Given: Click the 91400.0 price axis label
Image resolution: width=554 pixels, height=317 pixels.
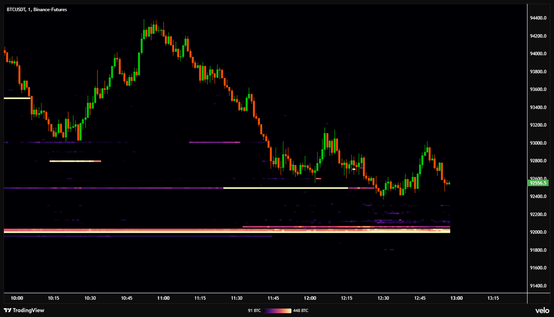Looking at the screenshot, I should [539, 286].
